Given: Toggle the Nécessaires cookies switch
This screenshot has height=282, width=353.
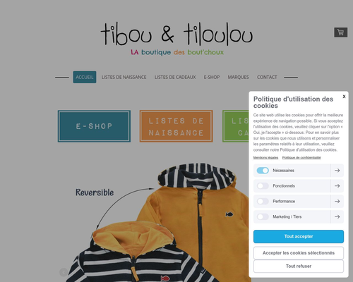Looking at the screenshot, I should (263, 171).
